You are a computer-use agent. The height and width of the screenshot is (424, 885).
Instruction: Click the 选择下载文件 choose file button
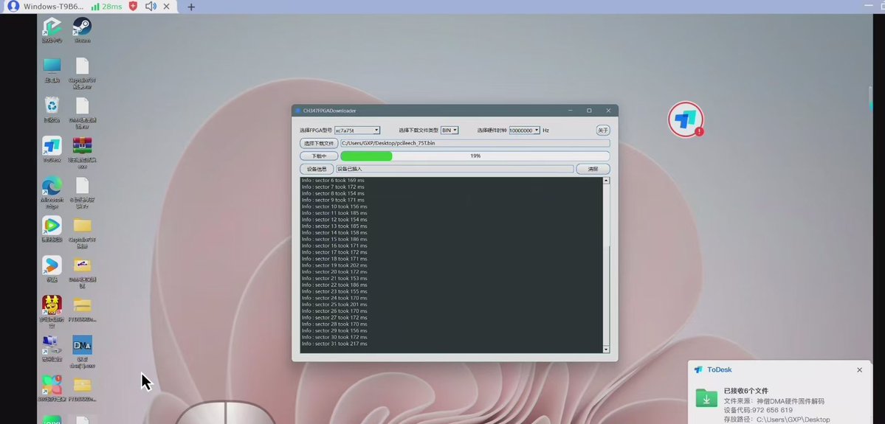[x=319, y=143]
